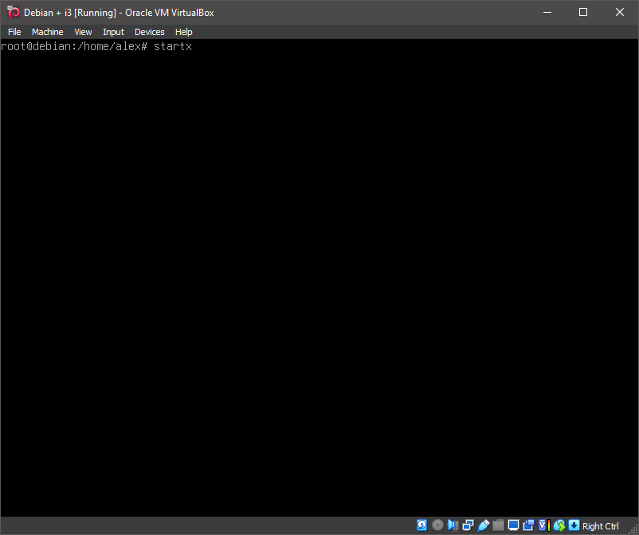
Task: Click the CPU virtualization status indicator
Action: click(x=543, y=525)
